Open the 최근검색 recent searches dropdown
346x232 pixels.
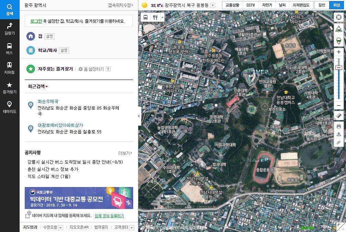(x=38, y=87)
